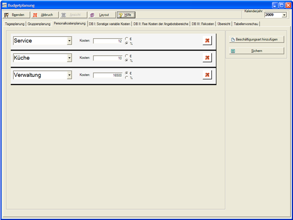Click the Beenden toolbar icon
Screen dimensions: 293x220
point(16,15)
